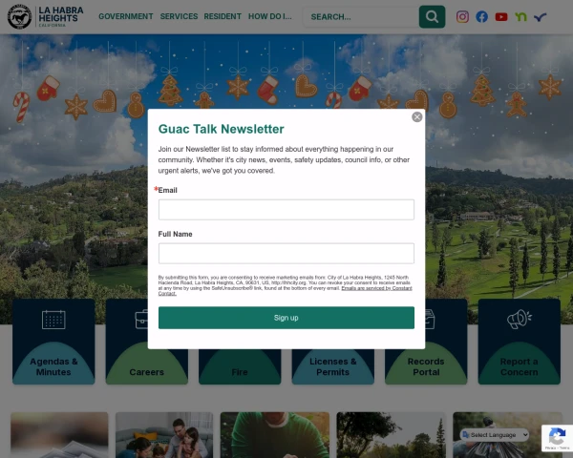Viewport: 573px width, 458px height.
Task: Open the YouTube social icon
Action: point(501,17)
